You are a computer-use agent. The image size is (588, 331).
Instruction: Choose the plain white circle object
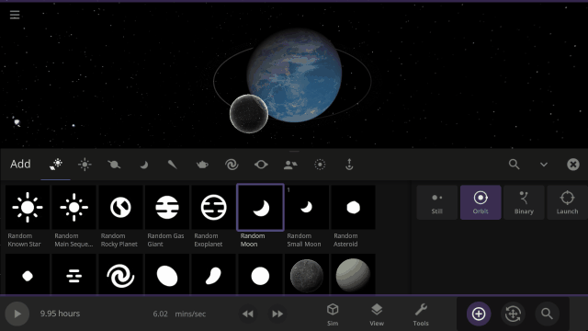(260, 274)
